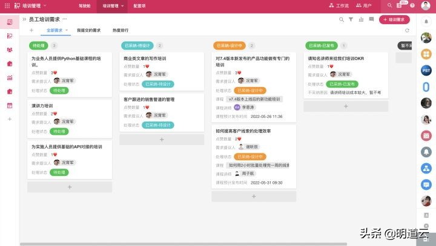Open the 全部需求 view dropdown arrow

[x=67, y=30]
